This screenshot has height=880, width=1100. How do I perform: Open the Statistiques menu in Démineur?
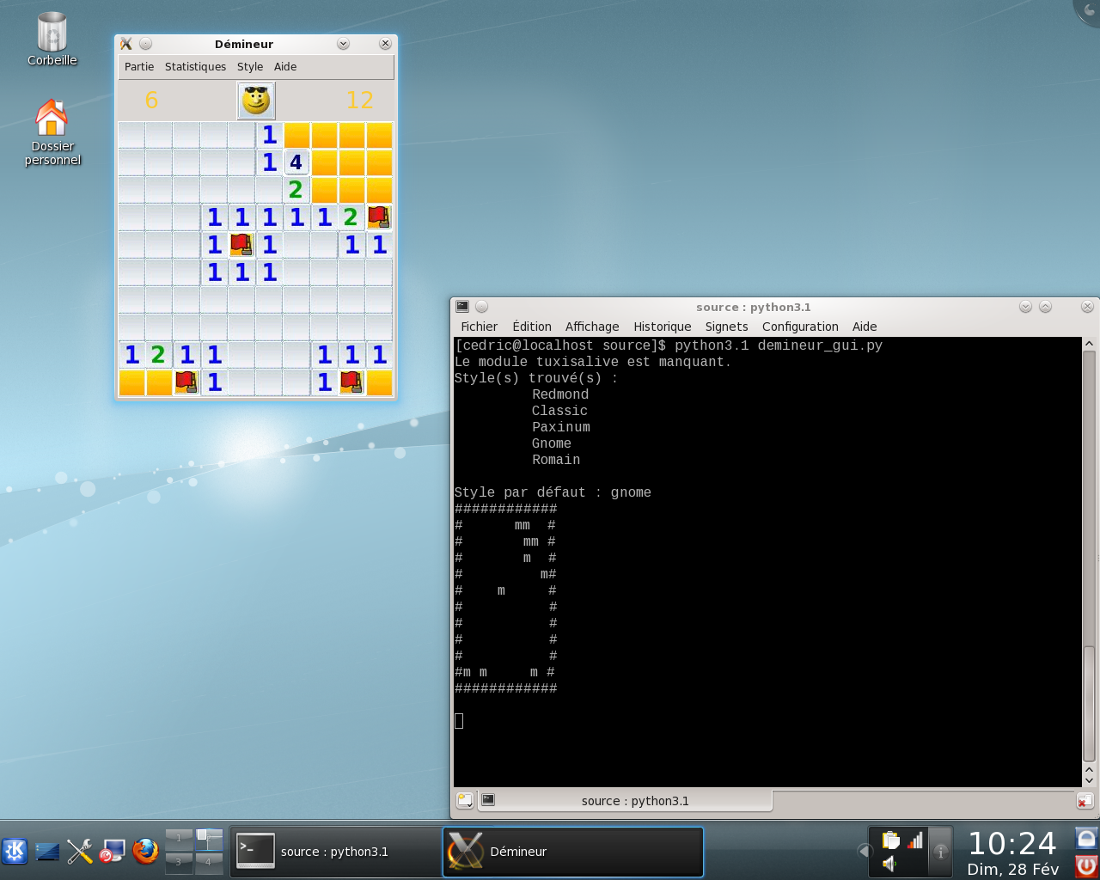pyautogui.click(x=196, y=67)
